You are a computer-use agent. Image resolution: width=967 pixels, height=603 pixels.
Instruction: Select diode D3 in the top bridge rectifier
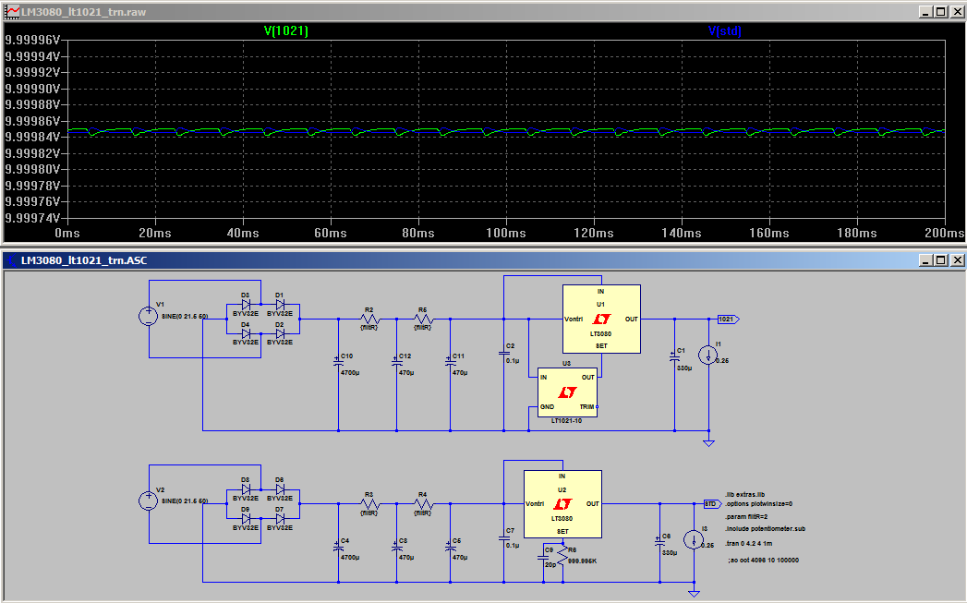(246, 304)
